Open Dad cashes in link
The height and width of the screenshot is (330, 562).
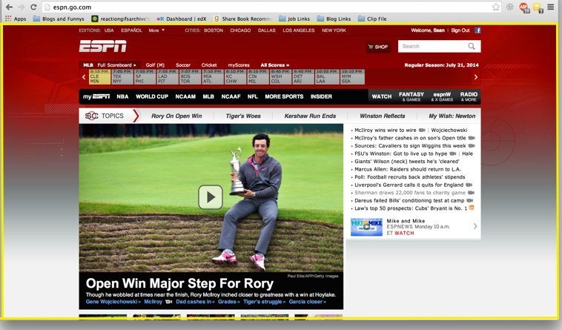(x=195, y=302)
